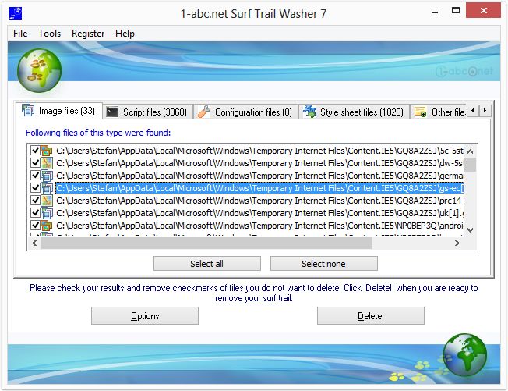Switch to Configuration files (0) tab
The width and height of the screenshot is (508, 391).
245,112
